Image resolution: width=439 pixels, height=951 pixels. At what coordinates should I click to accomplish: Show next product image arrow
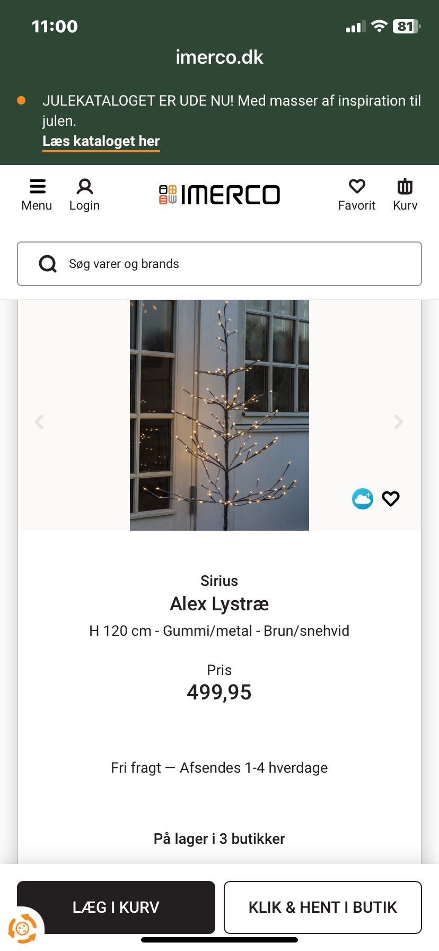[399, 422]
